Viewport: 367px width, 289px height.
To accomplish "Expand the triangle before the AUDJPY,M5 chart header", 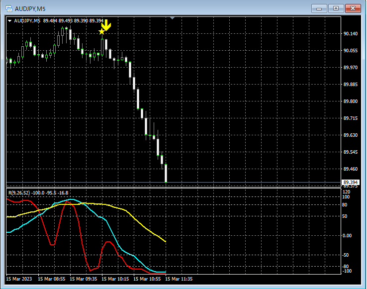I will tap(9, 21).
